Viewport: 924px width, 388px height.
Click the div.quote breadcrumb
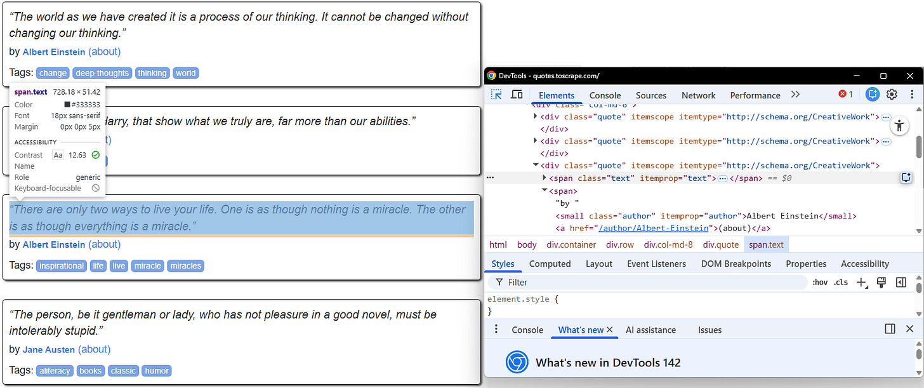point(721,244)
